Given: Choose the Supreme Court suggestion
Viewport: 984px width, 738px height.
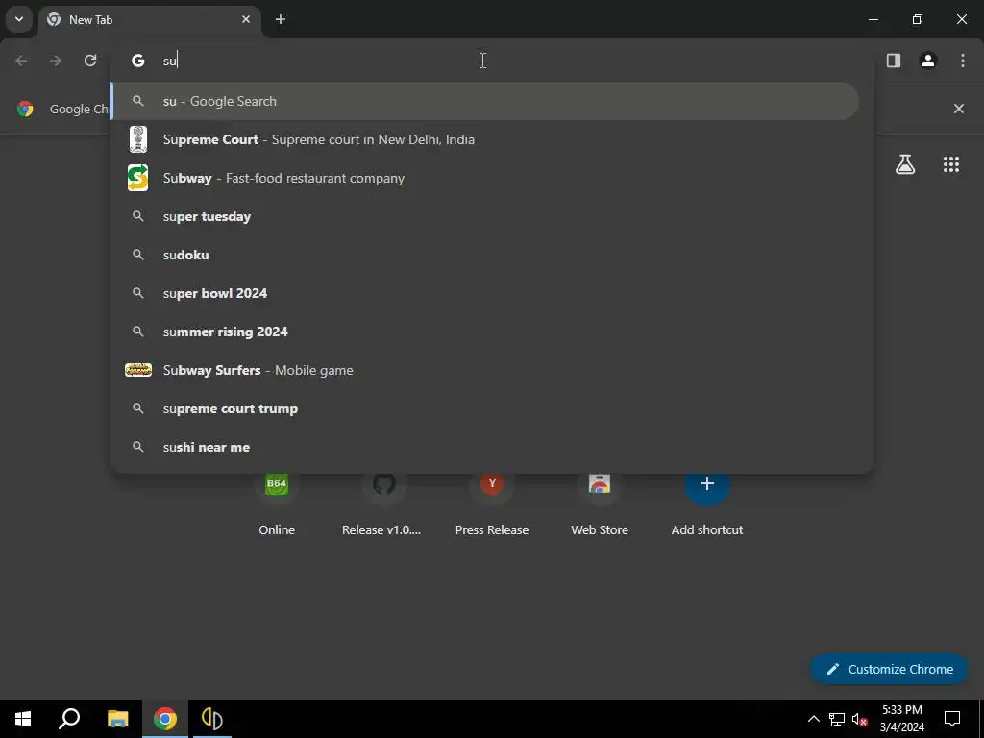Looking at the screenshot, I should tap(484, 139).
